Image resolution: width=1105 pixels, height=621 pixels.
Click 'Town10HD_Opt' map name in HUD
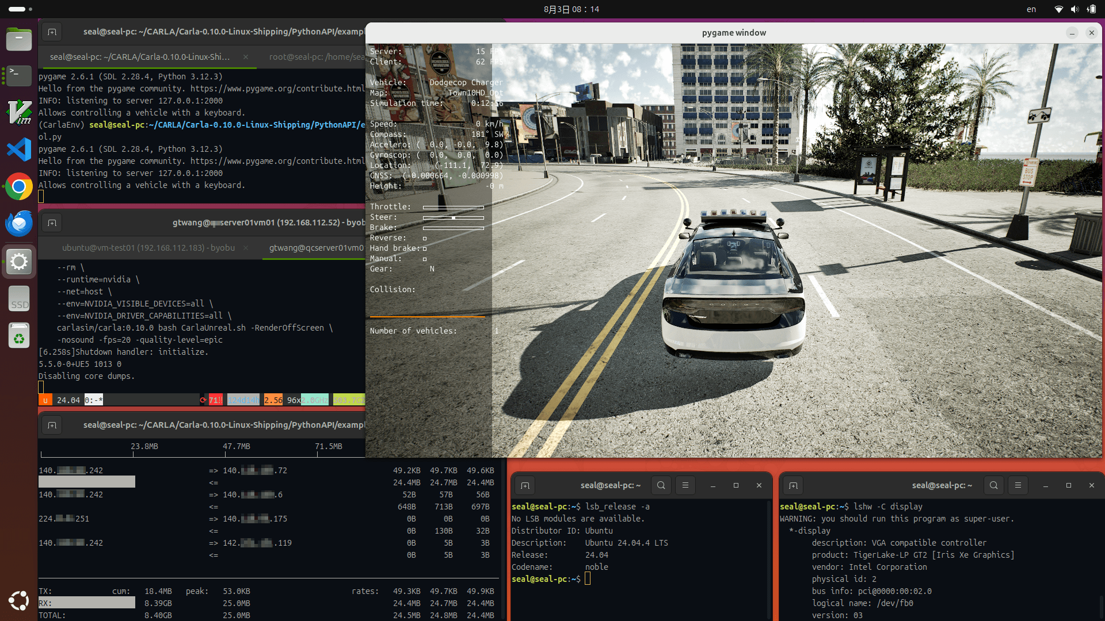coord(475,93)
